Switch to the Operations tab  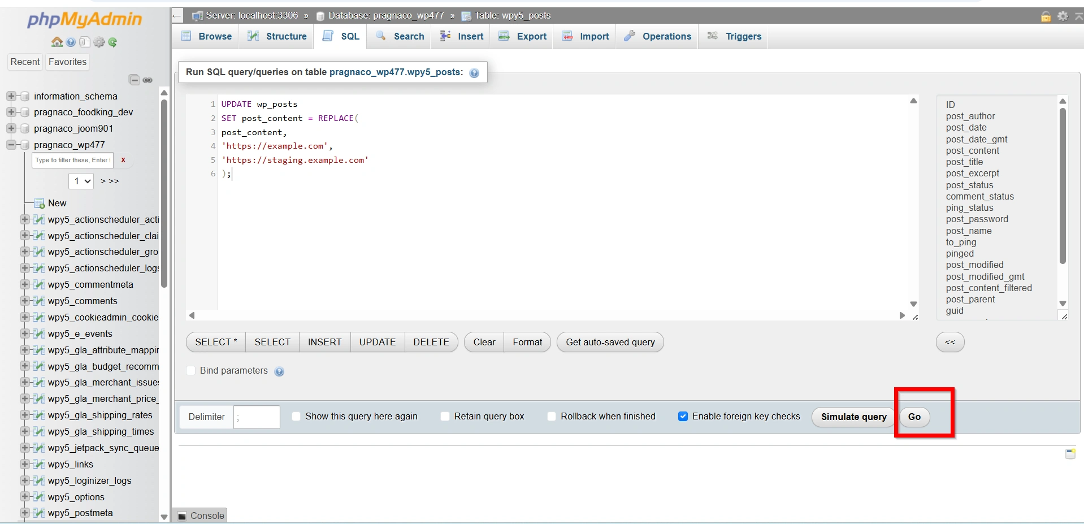pos(657,36)
